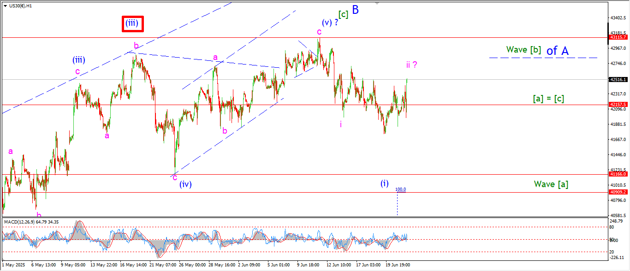630x271 pixels.
Task: Click the blue (iv) wave label
Action: [185, 184]
